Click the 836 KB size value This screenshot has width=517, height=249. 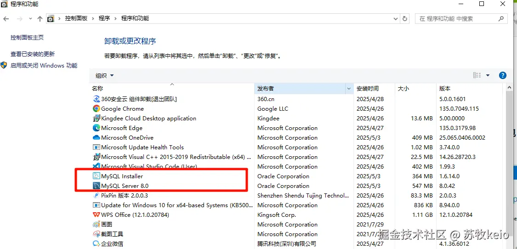tap(423, 205)
